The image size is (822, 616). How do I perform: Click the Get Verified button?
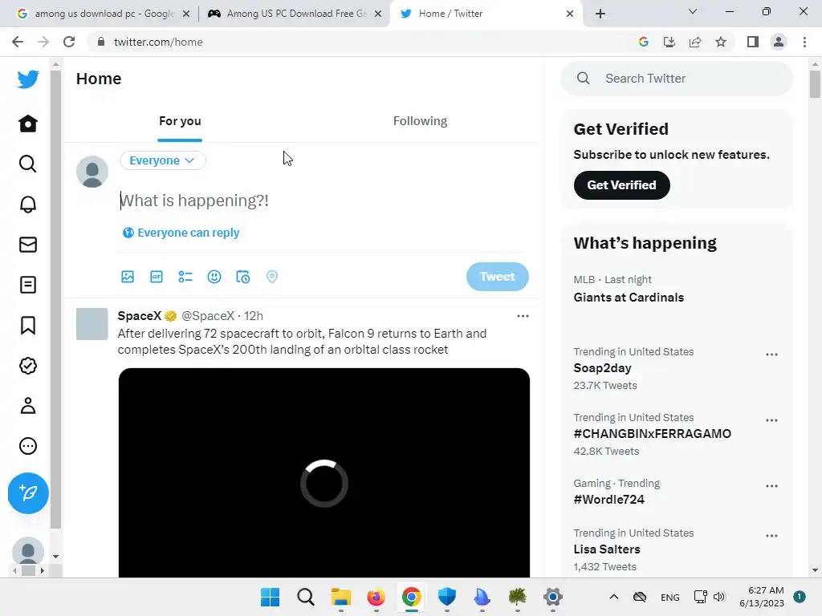point(622,185)
